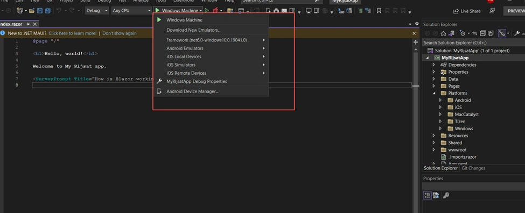Screen dimensions: 525x213
Task: Open the editor tab list dropdown arrow
Action: click(x=410, y=24)
